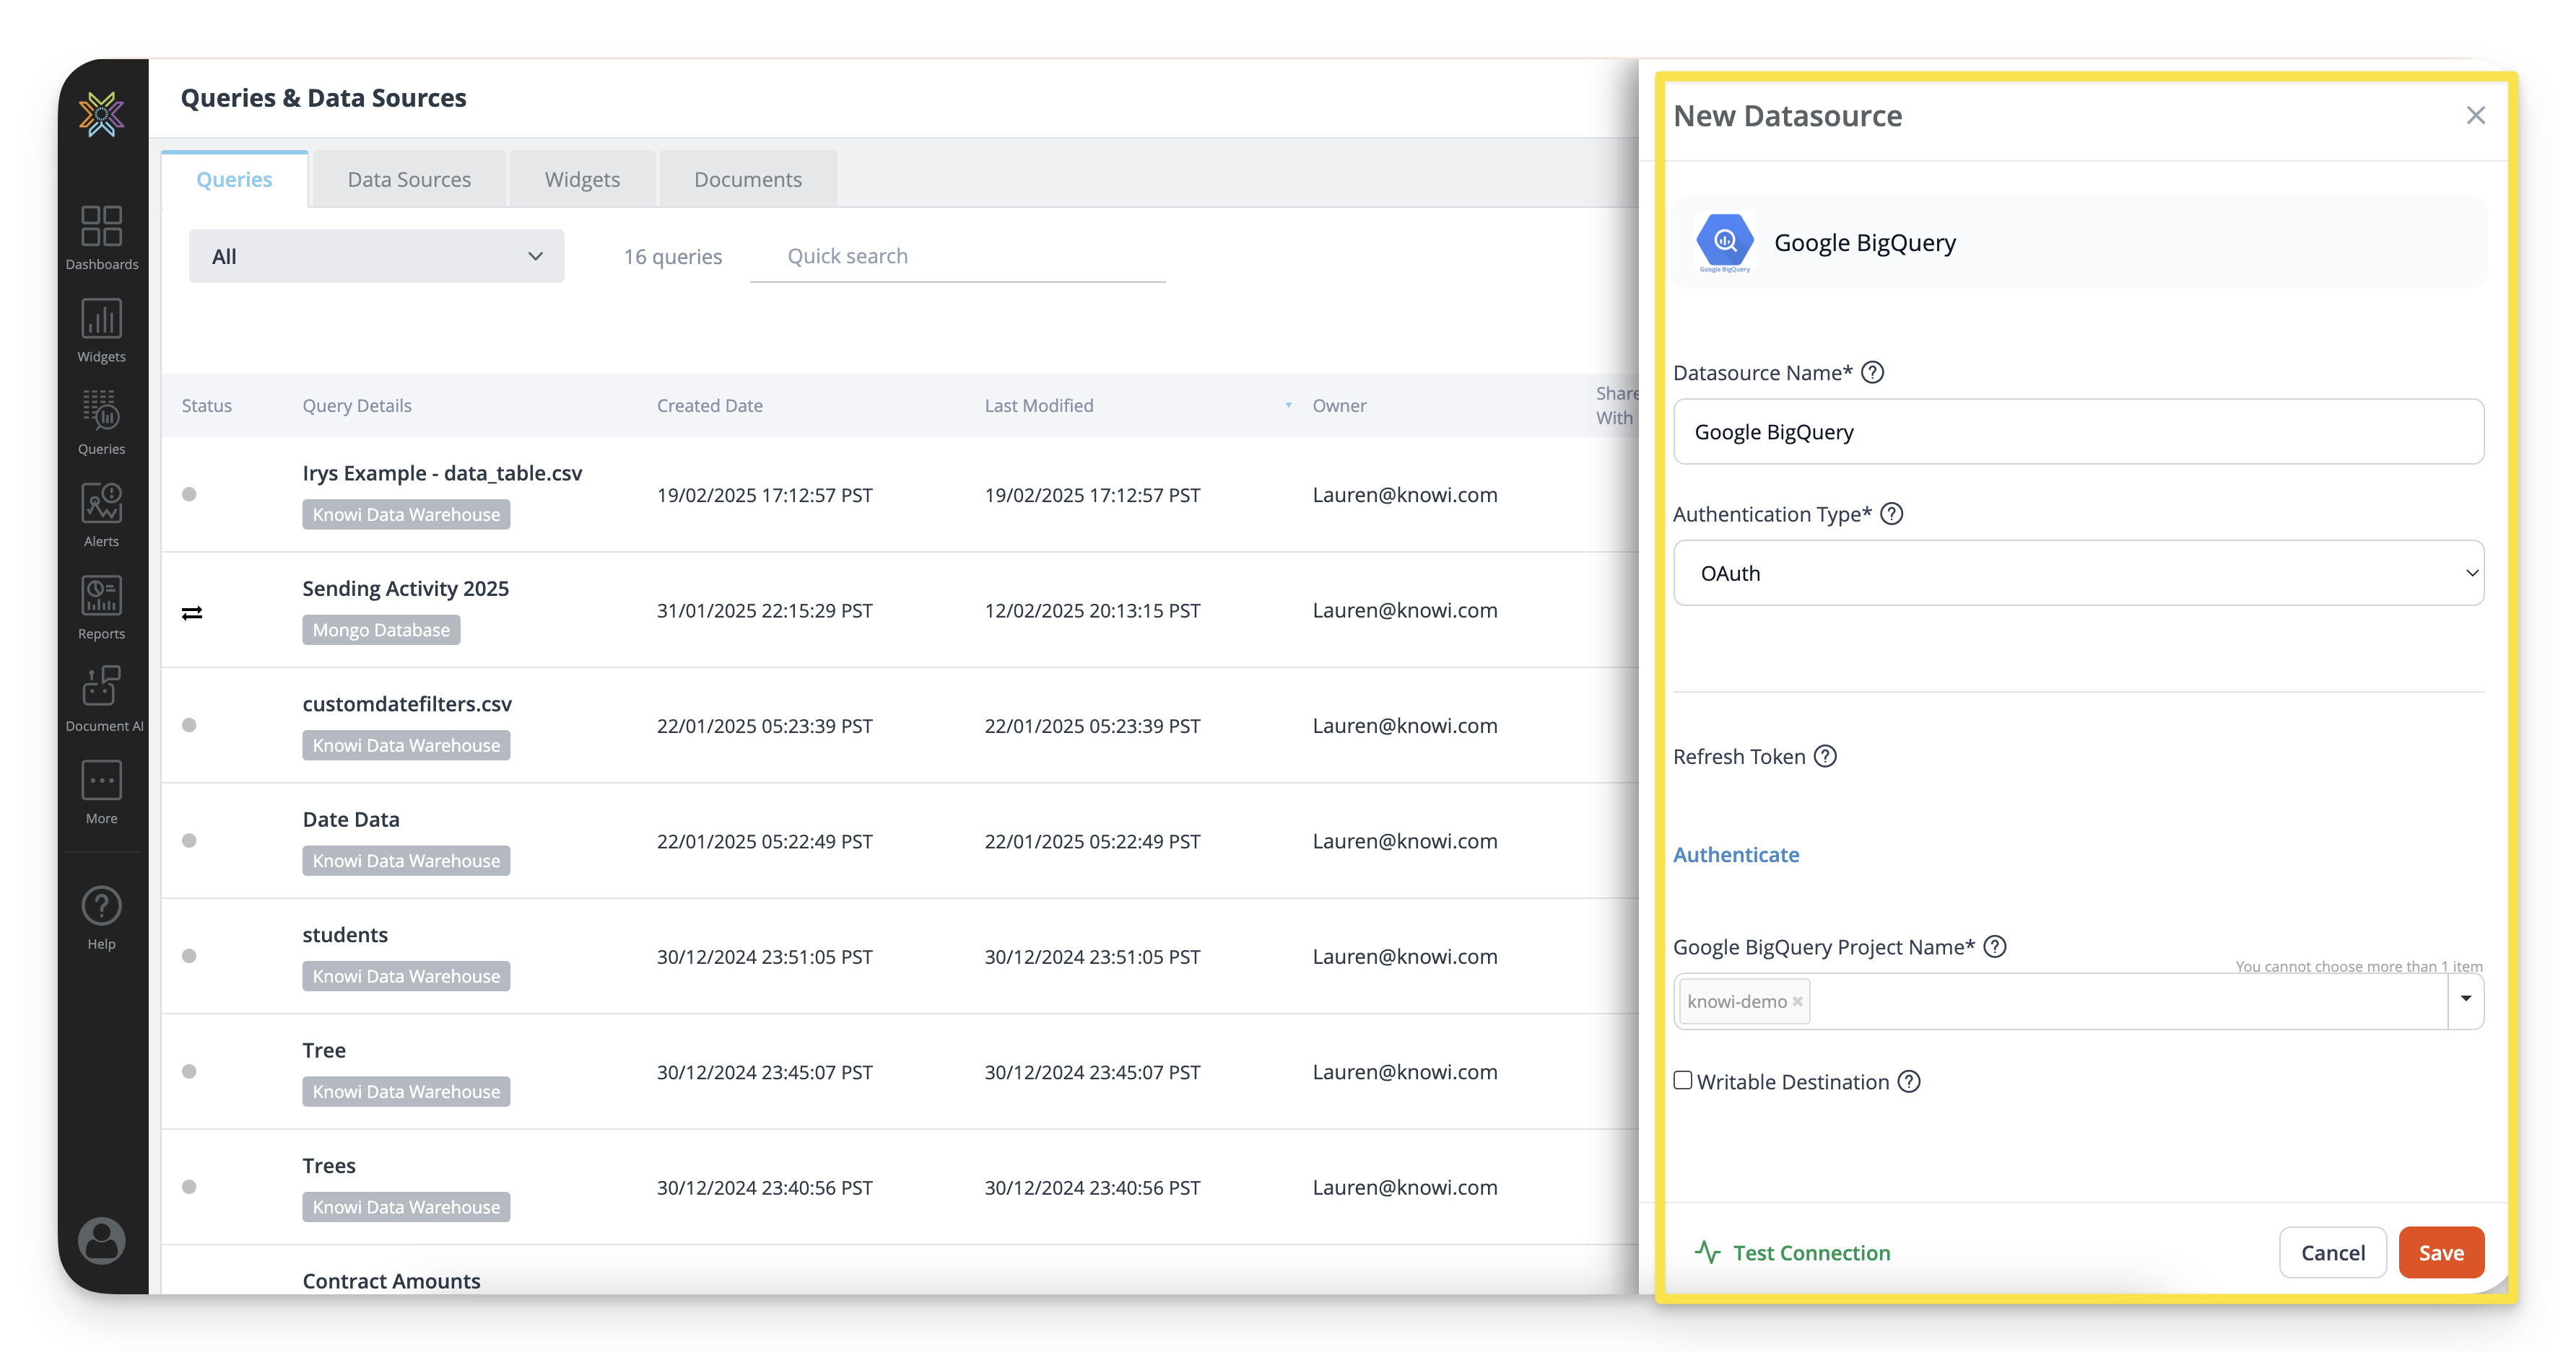Open Alerts in the sidebar
The image size is (2576, 1352).
pos(101,516)
